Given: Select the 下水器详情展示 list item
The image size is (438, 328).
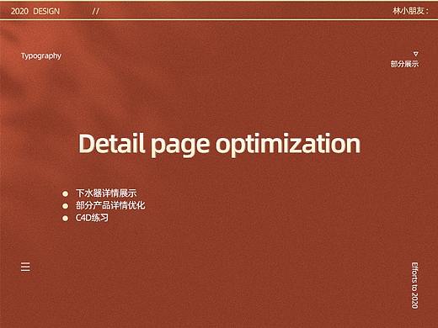Looking at the screenshot, I should (106, 193).
